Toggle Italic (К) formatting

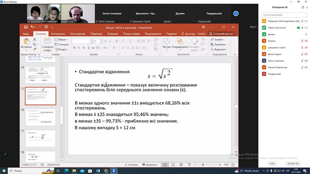pyautogui.click(x=79, y=48)
